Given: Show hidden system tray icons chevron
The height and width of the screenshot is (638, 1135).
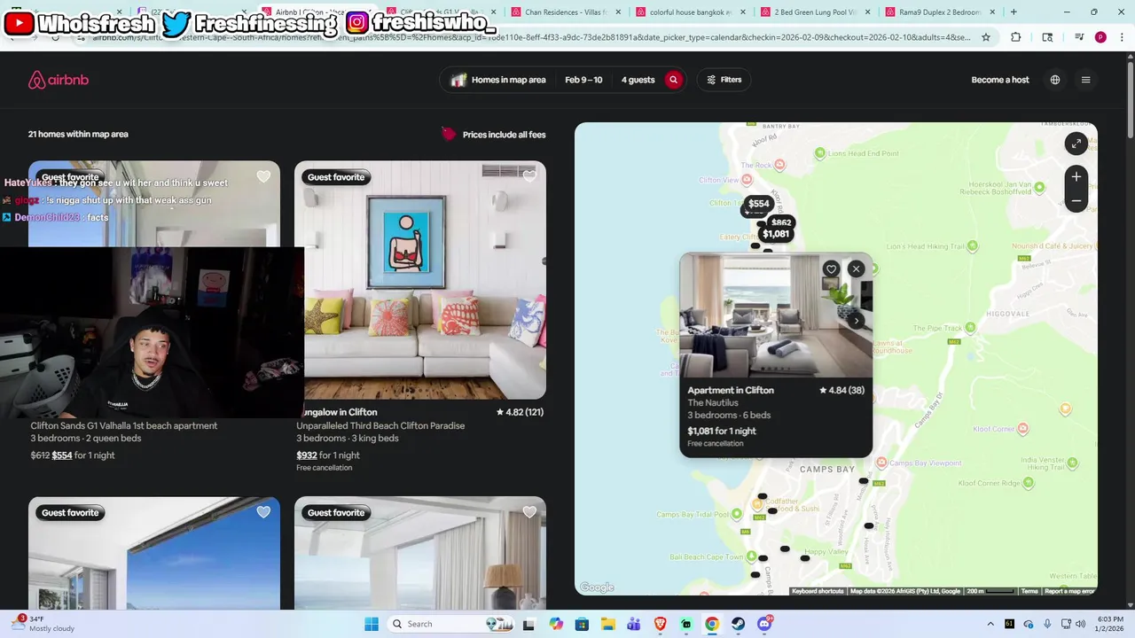Looking at the screenshot, I should tap(990, 624).
